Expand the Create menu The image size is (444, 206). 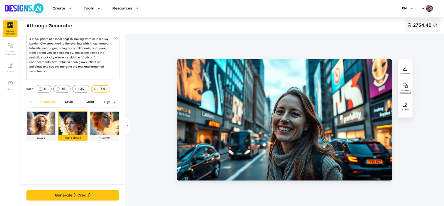coord(62,8)
